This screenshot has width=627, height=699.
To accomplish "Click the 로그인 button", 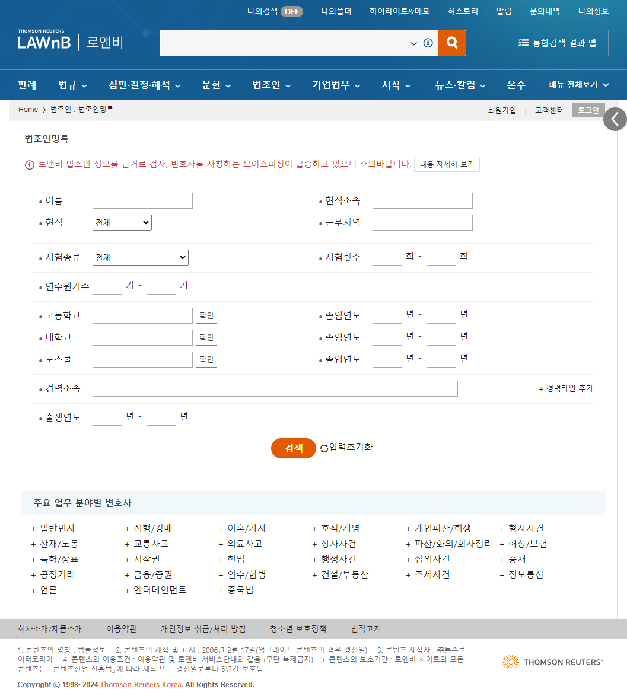I will [588, 110].
